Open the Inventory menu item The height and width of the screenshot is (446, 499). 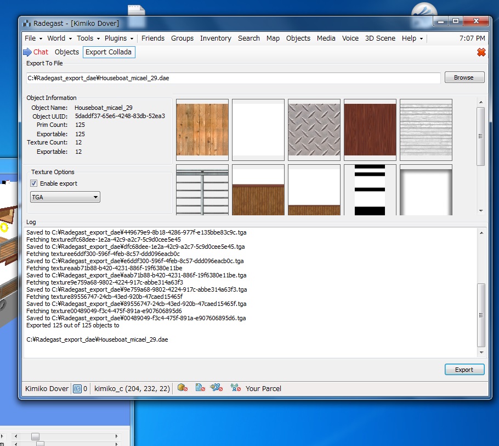(216, 38)
